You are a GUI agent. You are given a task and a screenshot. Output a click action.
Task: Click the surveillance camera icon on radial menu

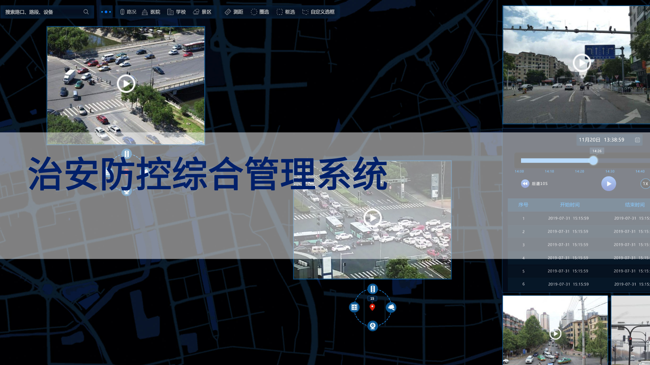pos(391,307)
